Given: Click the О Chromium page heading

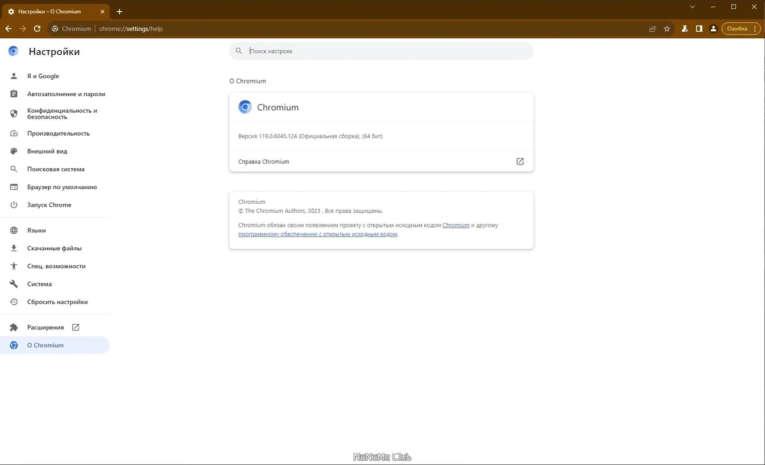Looking at the screenshot, I should point(247,82).
